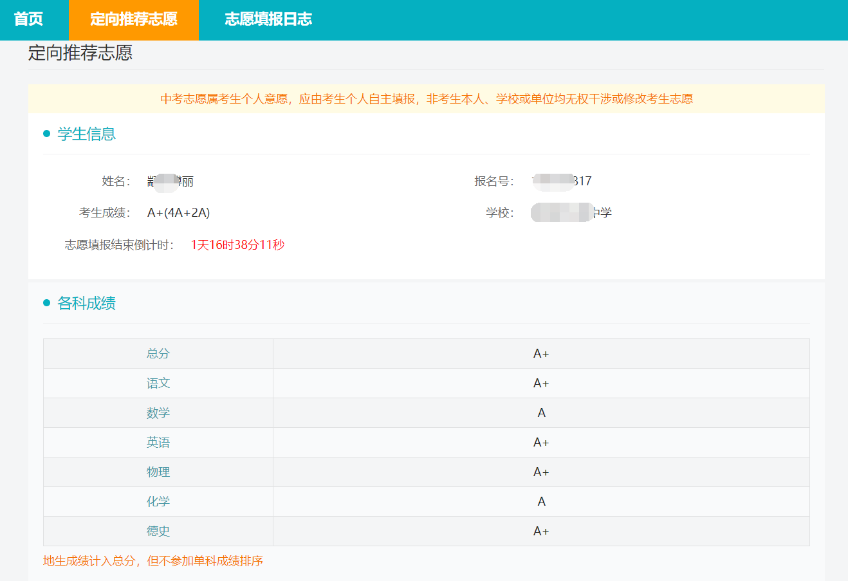Viewport: 848px width, 581px height.
Task: Click the red countdown timer text
Action: point(237,245)
